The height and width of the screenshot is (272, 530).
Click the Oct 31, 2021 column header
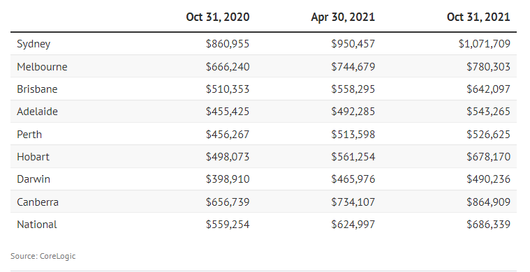tap(478, 17)
